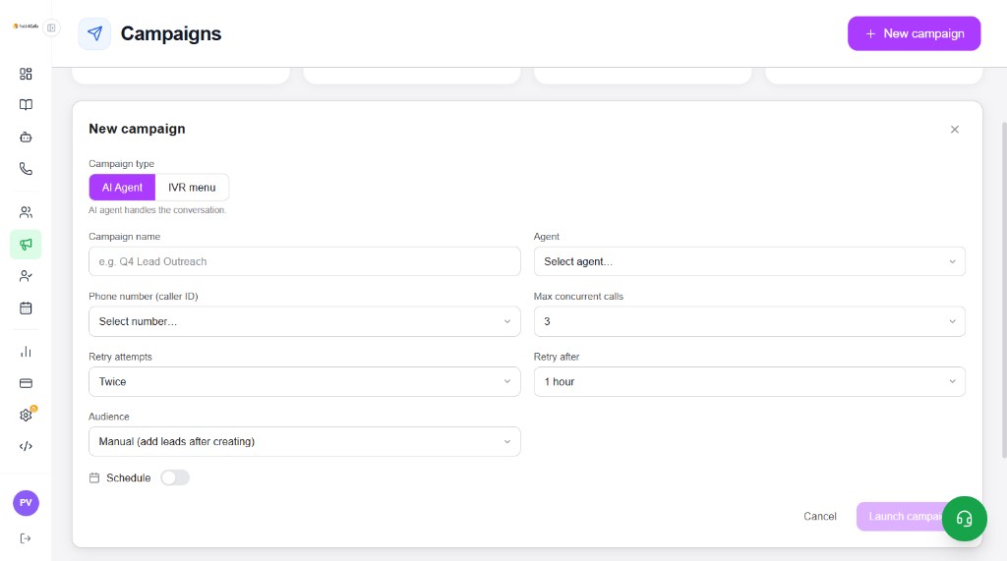1007x561 pixels.
Task: Enable the Schedule toggle switch
Action: (175, 477)
